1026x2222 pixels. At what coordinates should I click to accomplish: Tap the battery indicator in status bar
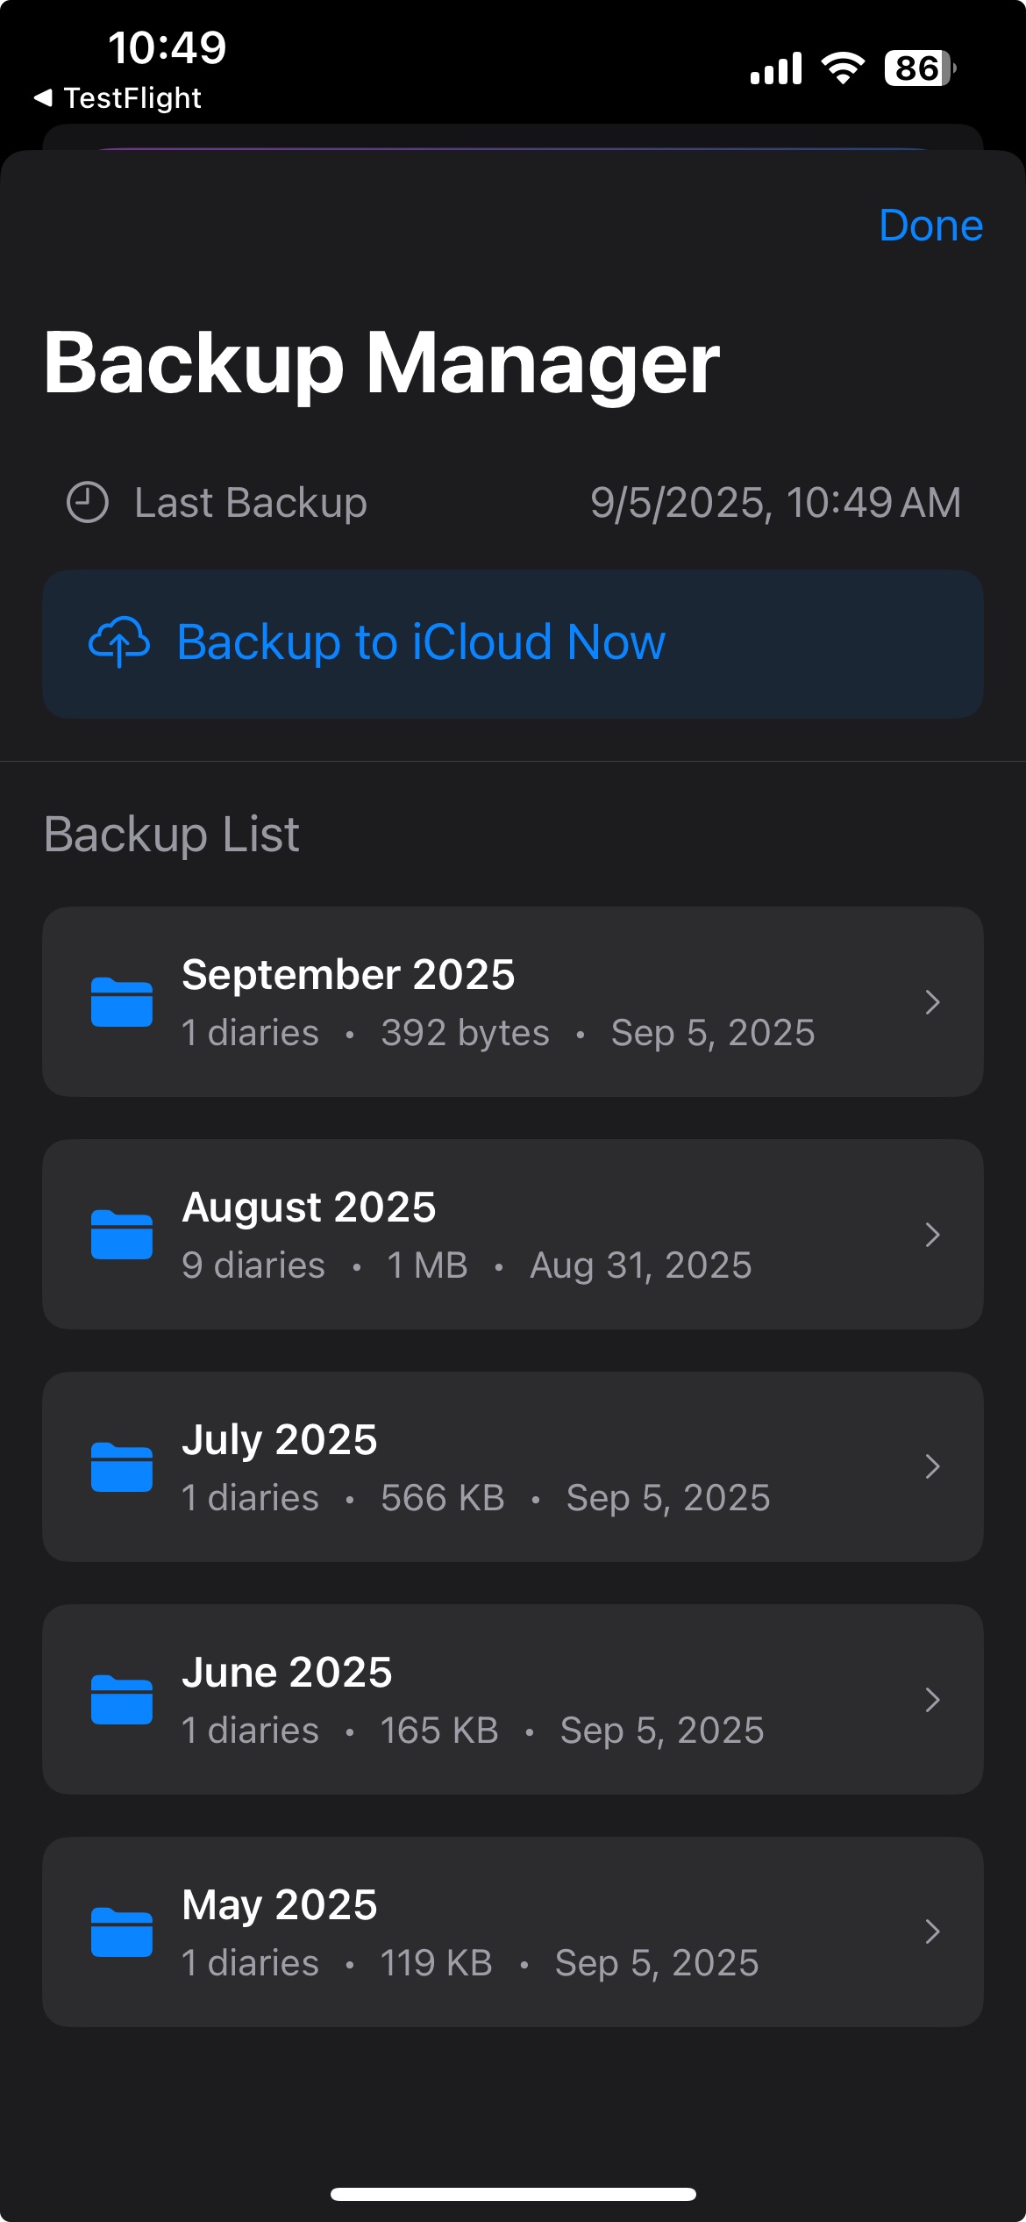[919, 68]
